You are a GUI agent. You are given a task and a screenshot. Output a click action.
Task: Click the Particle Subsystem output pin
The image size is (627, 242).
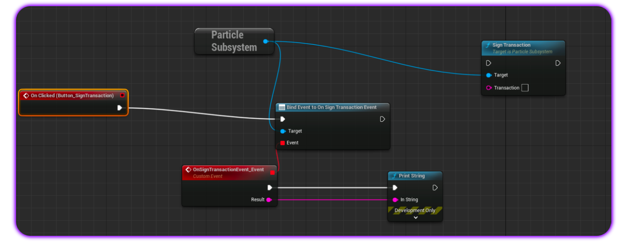click(x=265, y=41)
